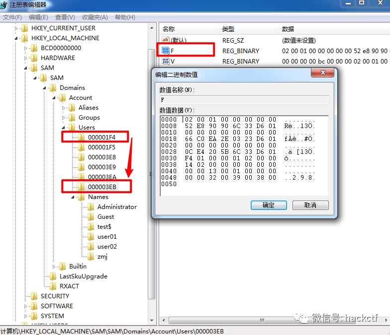Click the user02 folder icon
390x335 pixels.
coord(91,247)
